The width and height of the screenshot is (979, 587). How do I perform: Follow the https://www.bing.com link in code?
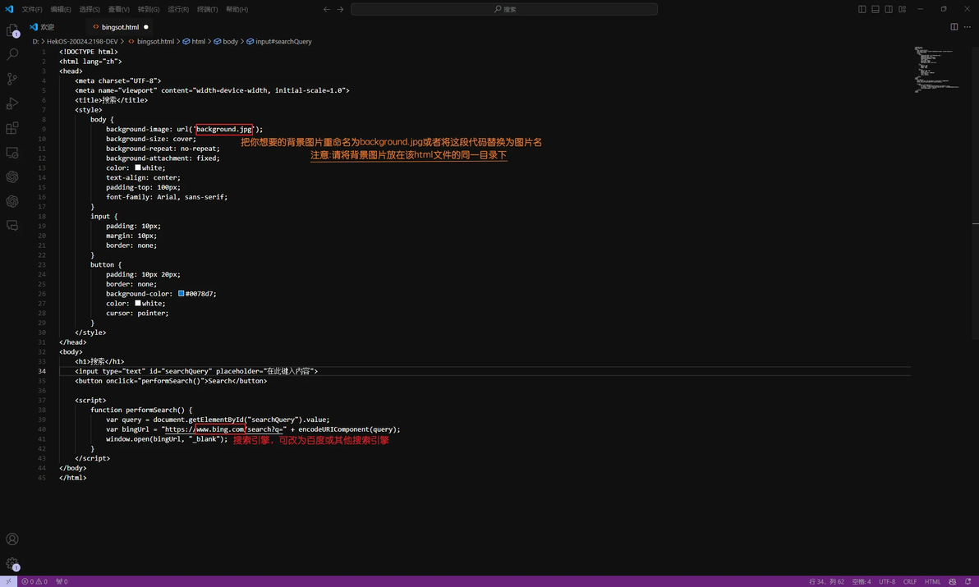[x=223, y=429]
